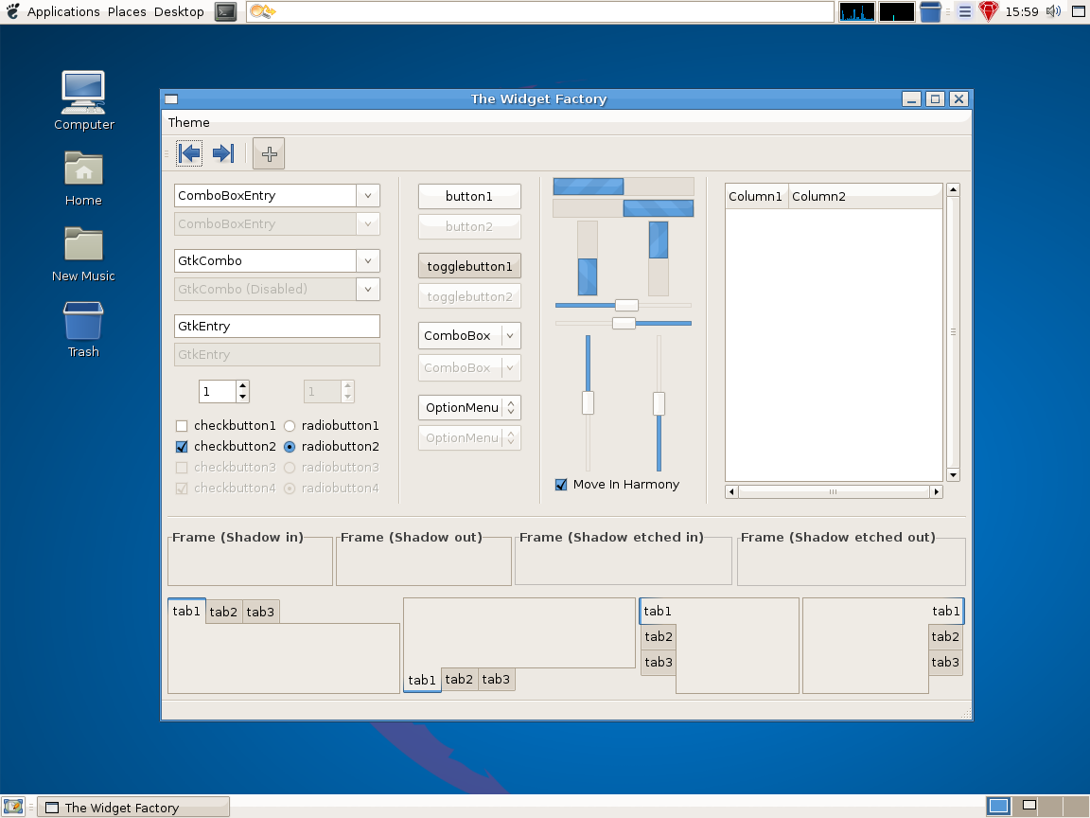This screenshot has width=1090, height=818.
Task: Expand the first ComboBoxEntry dropdown arrow
Action: [x=368, y=195]
